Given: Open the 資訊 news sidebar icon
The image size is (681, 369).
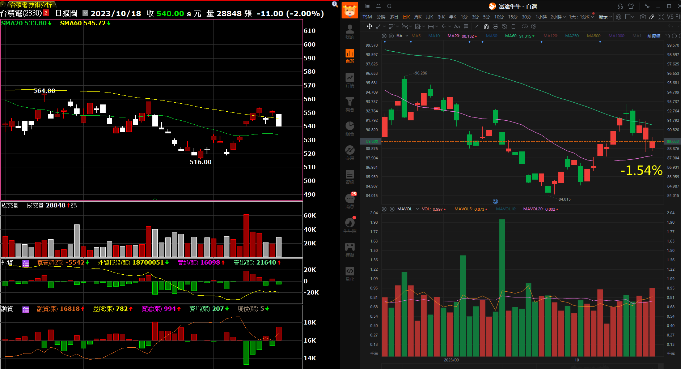Looking at the screenshot, I should pos(350,177).
